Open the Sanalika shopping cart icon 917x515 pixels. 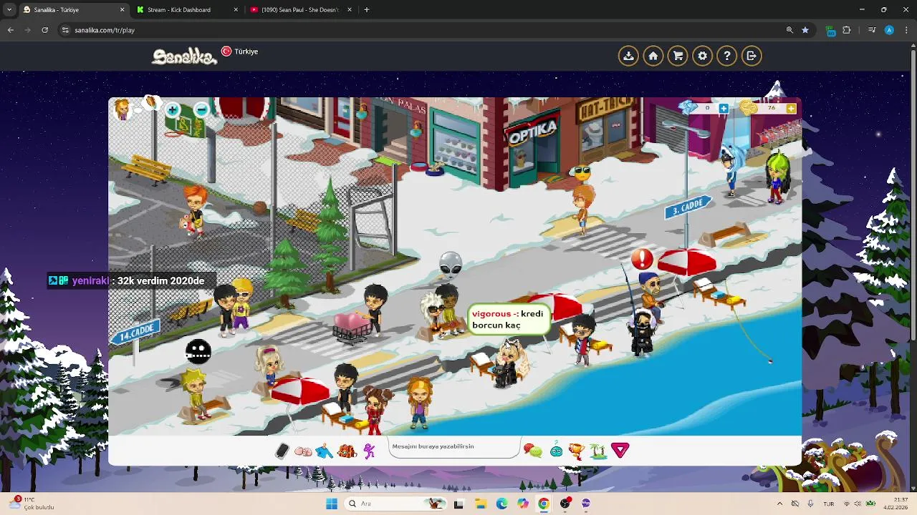point(678,56)
